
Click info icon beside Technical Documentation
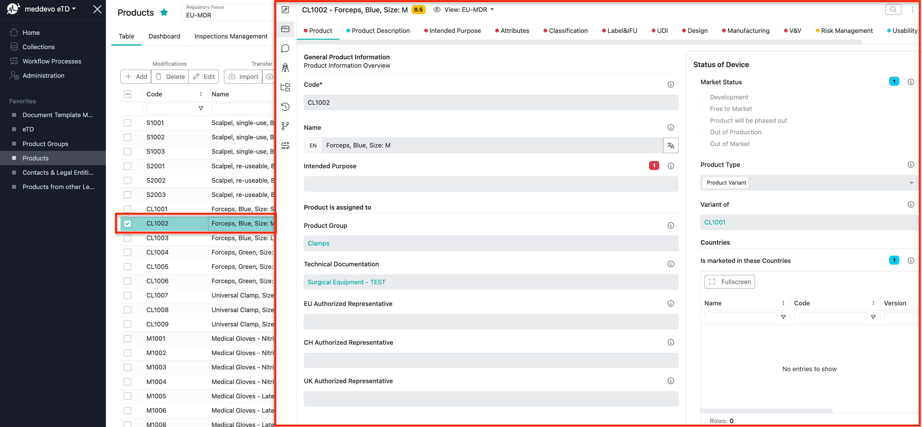click(x=671, y=264)
